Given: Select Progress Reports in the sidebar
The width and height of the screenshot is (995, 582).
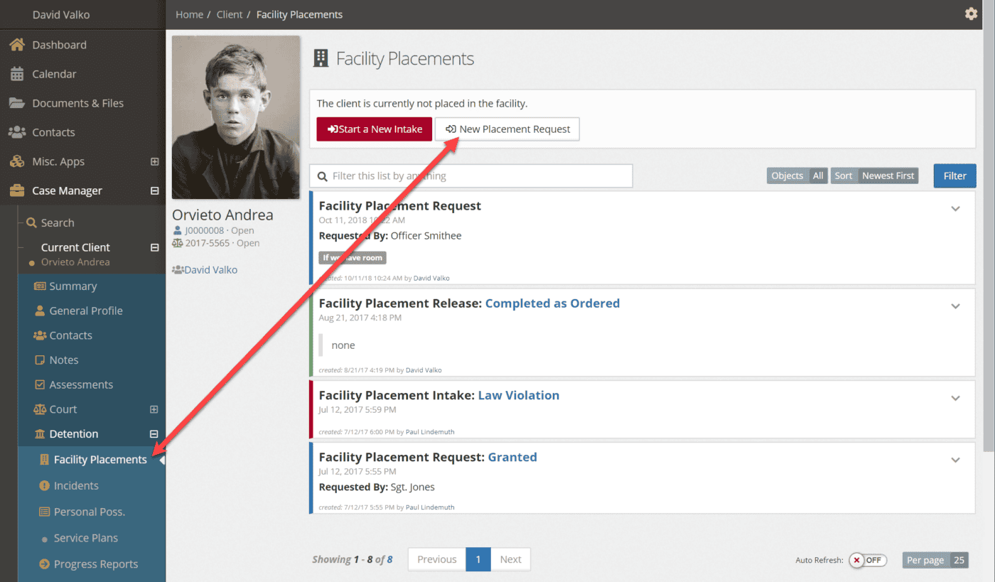Looking at the screenshot, I should click(95, 564).
